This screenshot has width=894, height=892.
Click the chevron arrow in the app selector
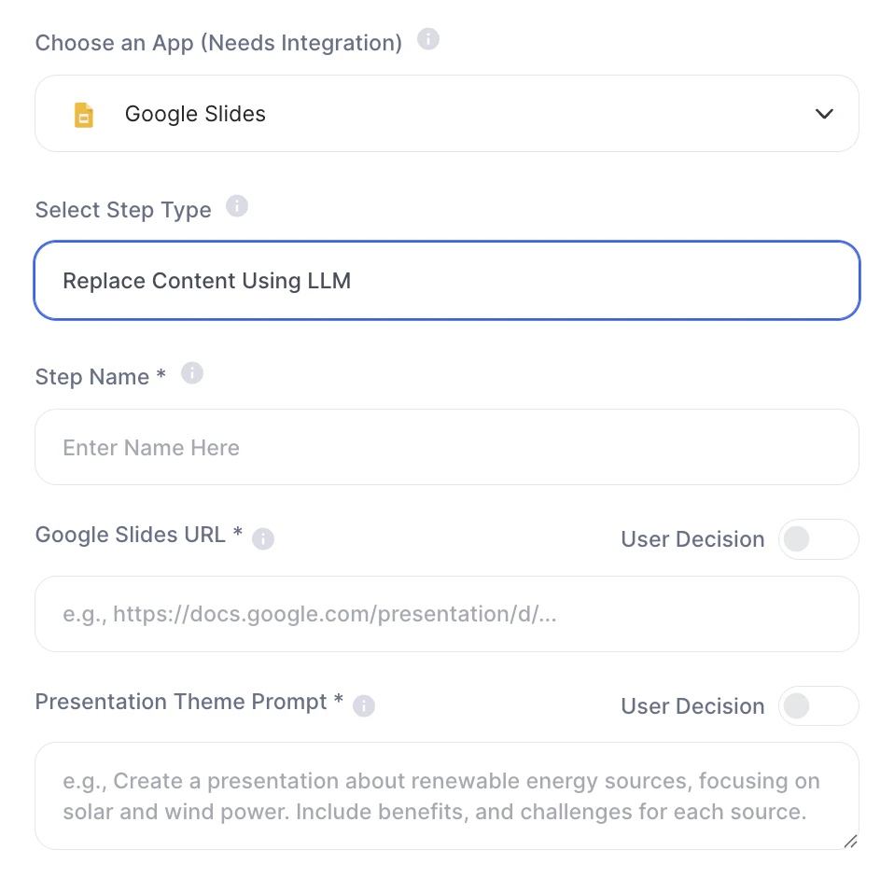coord(823,114)
